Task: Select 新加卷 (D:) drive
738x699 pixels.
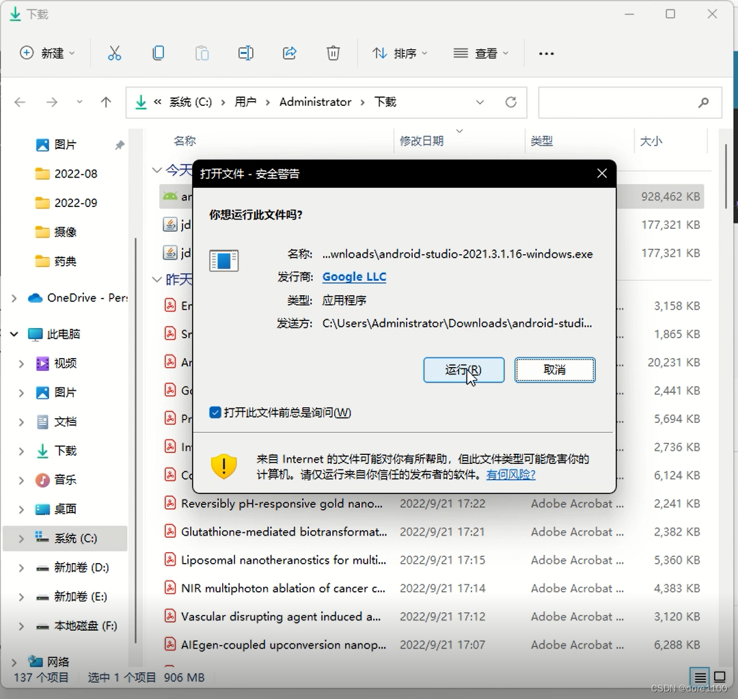Action: tap(72, 568)
